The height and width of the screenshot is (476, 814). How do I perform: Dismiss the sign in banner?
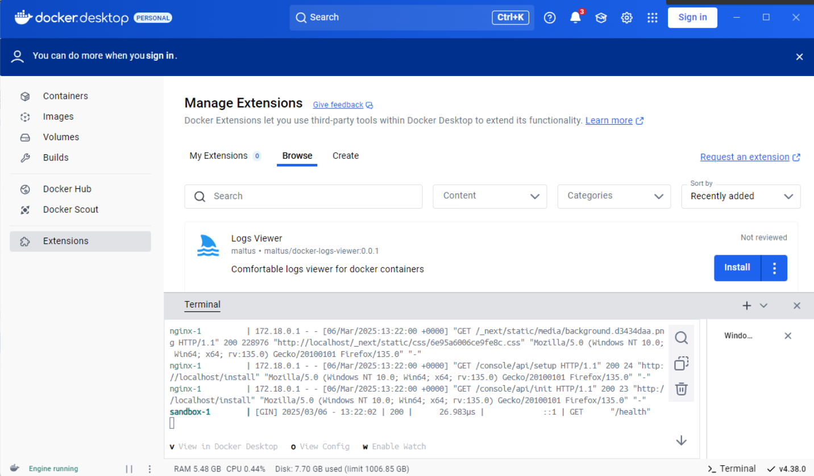(799, 57)
